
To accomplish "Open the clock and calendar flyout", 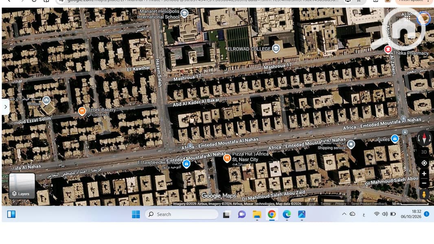I will 411,214.
